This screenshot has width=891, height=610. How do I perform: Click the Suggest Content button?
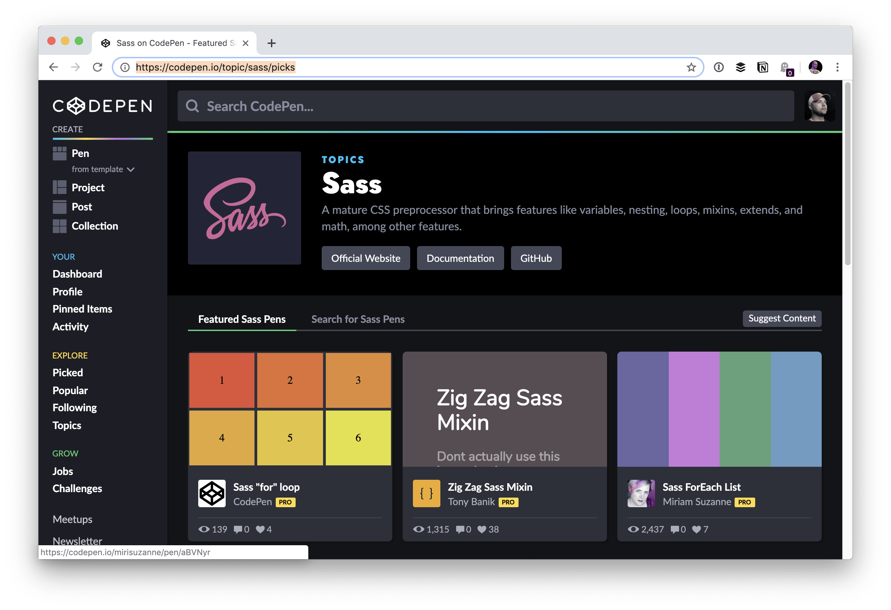(782, 318)
